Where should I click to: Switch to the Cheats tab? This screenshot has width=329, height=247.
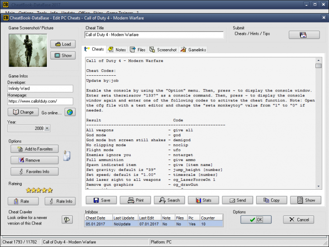pos(94,49)
